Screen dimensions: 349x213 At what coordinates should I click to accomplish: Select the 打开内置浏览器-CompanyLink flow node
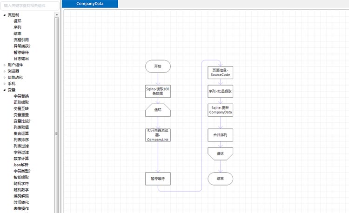158,135
